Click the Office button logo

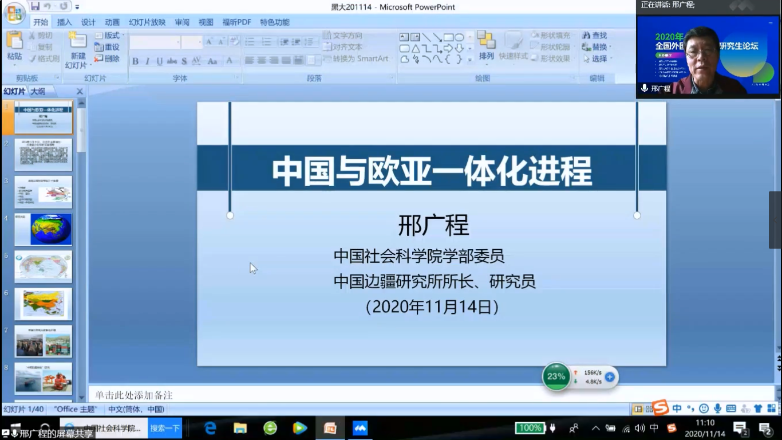click(x=14, y=13)
